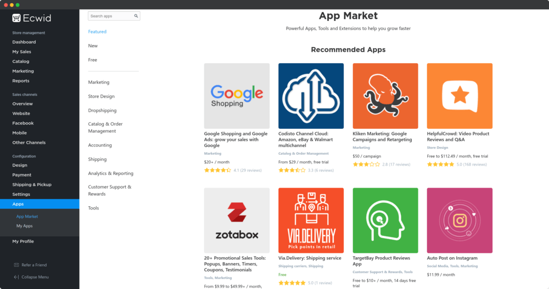549x289 pixels.
Task: Click the Search apps field
Action: click(x=114, y=16)
